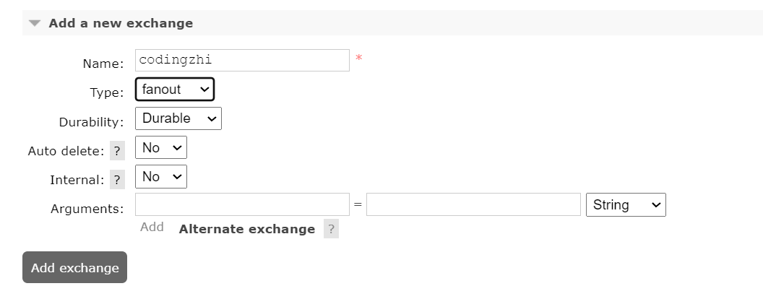The image size is (763, 299).
Task: Show help for Auto delete option
Action: 118,151
